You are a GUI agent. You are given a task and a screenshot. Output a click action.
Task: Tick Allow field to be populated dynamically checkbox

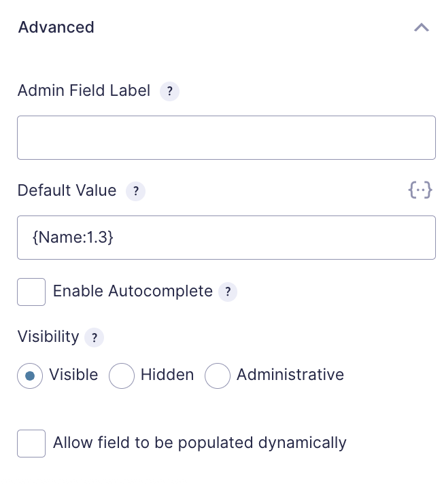click(x=31, y=443)
